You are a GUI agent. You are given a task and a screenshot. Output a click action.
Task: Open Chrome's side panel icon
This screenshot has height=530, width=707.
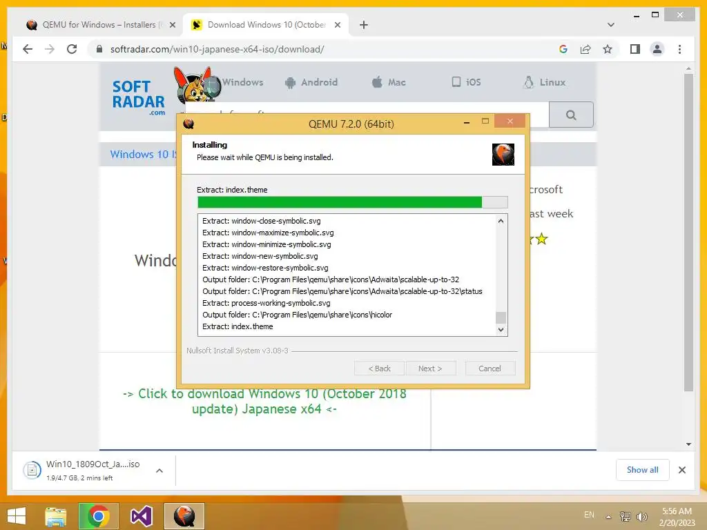click(635, 49)
